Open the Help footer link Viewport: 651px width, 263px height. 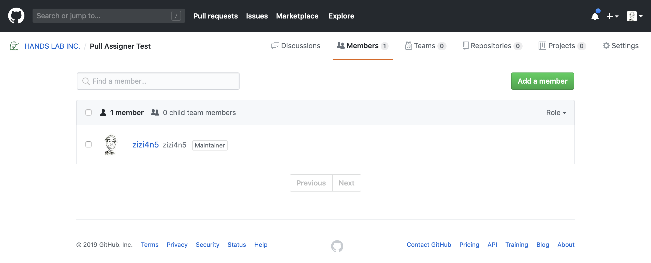[x=261, y=245]
